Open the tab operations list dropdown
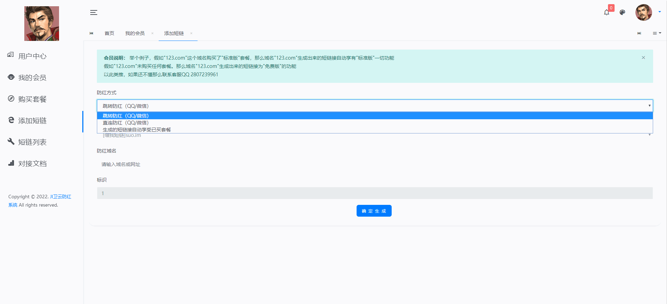 [657, 33]
